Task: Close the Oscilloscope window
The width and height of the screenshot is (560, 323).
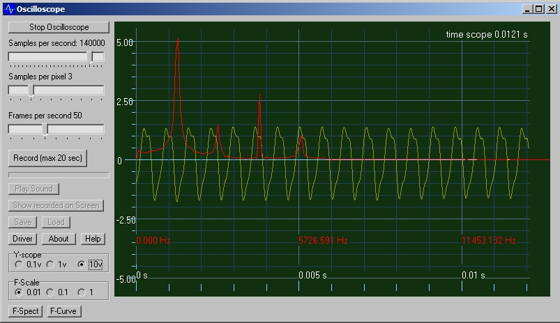Action: coord(552,9)
